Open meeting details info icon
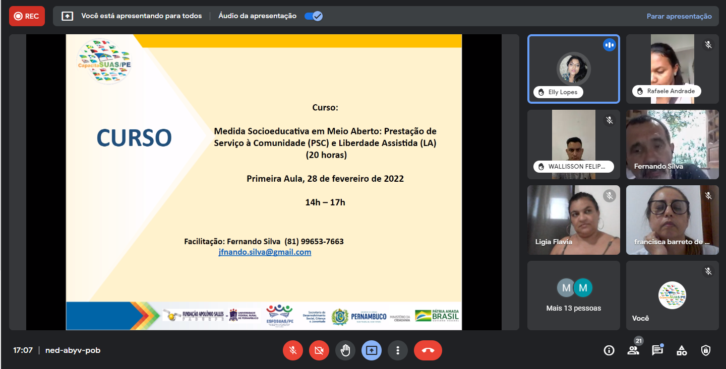Image resolution: width=726 pixels, height=369 pixels. (609, 350)
